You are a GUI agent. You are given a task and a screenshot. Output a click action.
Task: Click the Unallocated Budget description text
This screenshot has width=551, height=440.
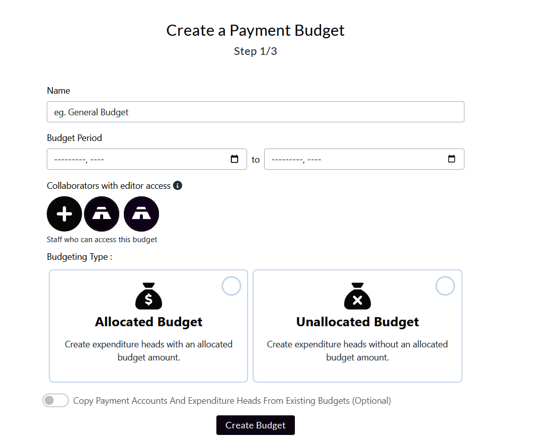pos(357,351)
